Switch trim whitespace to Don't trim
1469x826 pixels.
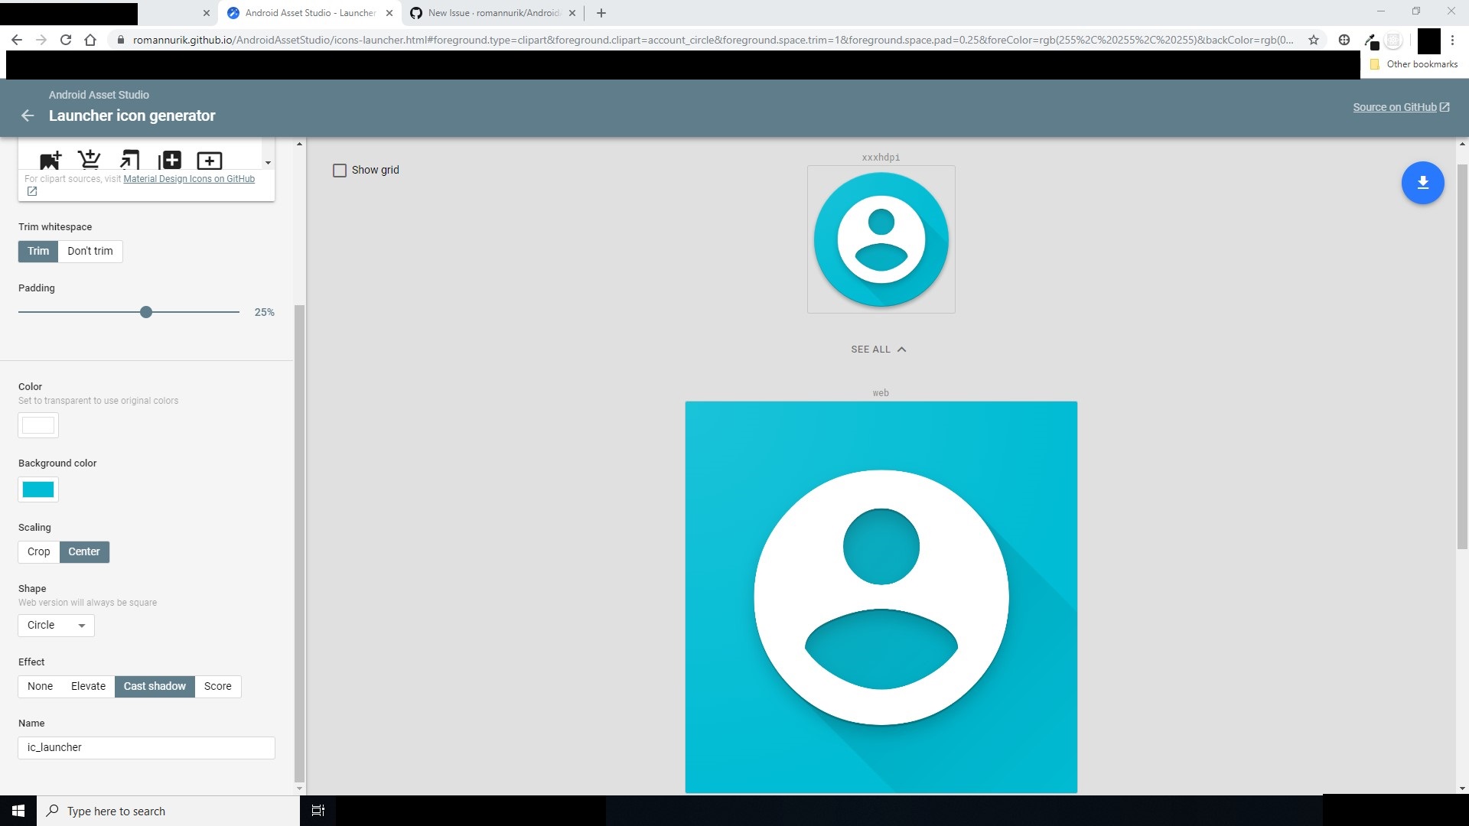[x=90, y=251]
